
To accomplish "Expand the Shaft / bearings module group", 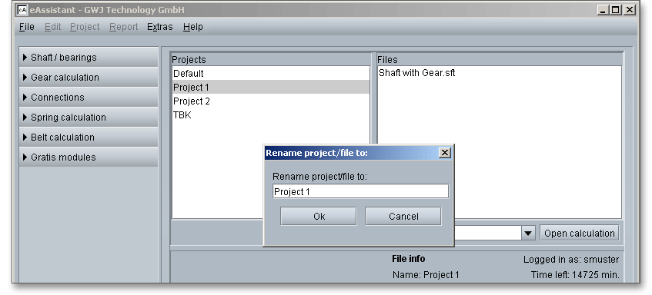I will tap(89, 58).
